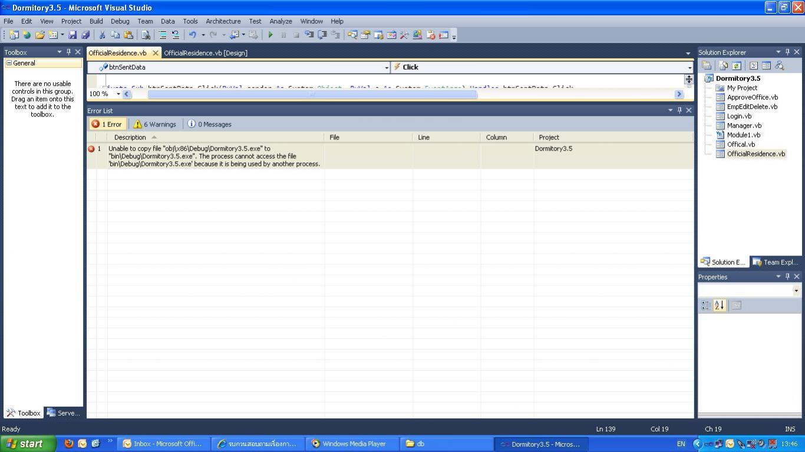Open the btnSentData object dropdown
The width and height of the screenshot is (805, 452).
(x=387, y=67)
